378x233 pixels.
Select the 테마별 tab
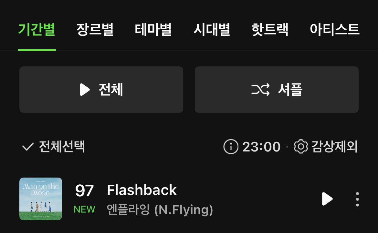(153, 30)
